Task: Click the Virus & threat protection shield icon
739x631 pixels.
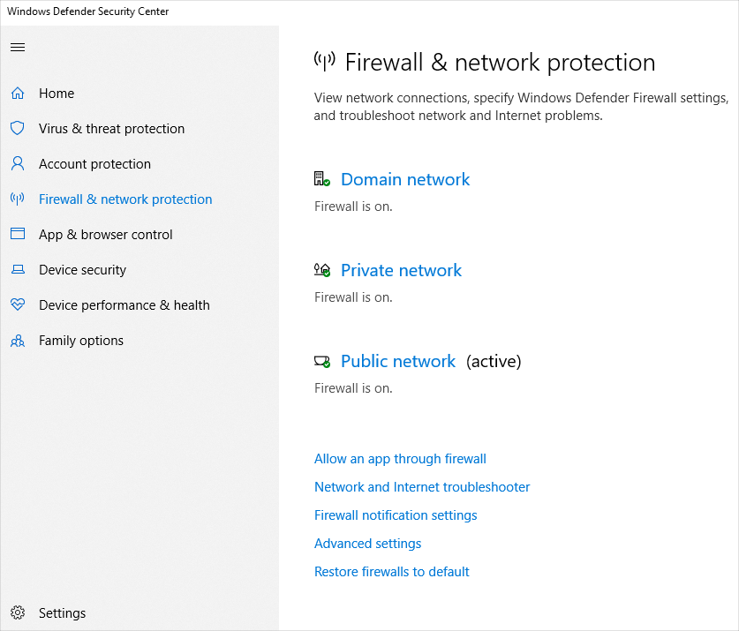Action: [x=18, y=129]
